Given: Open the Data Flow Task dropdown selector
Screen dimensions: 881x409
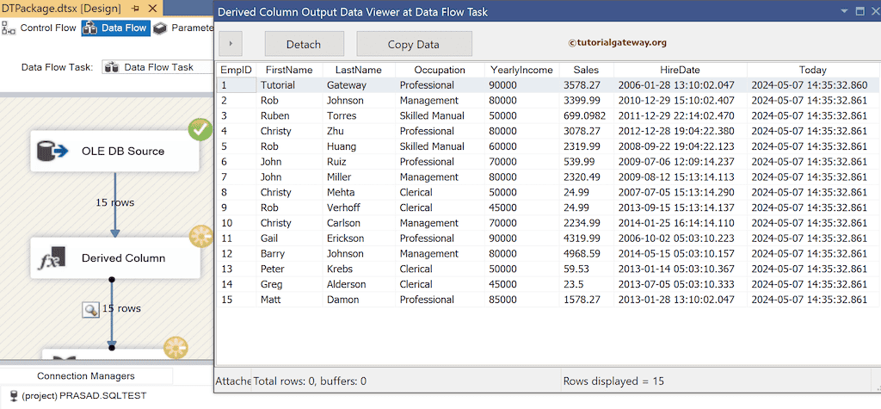Looking at the screenshot, I should click(x=157, y=67).
